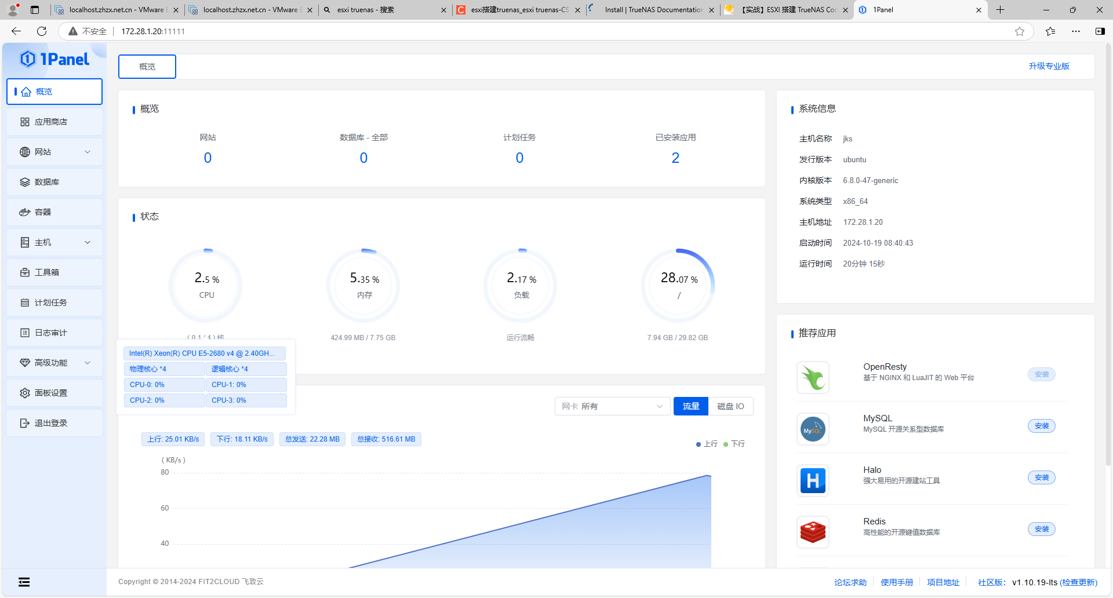Expand the Host (主机) sidebar submenu
This screenshot has width=1113, height=598.
54,242
